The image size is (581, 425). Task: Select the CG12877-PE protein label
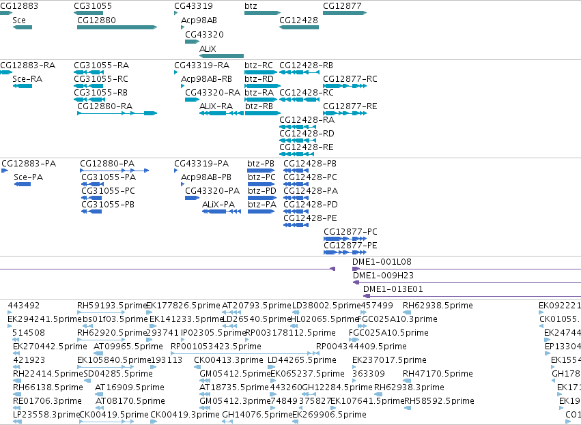(x=350, y=246)
